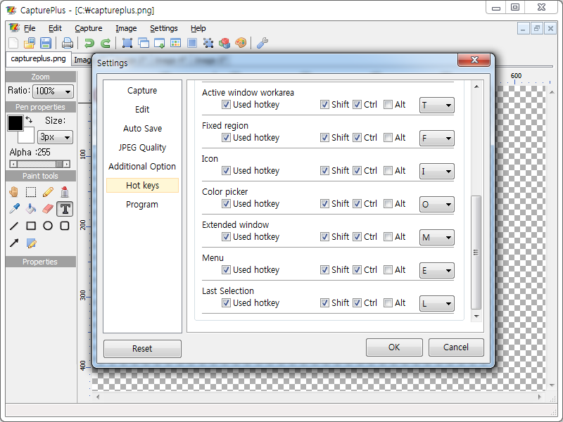Click the scrolling window capture icon

point(160,43)
